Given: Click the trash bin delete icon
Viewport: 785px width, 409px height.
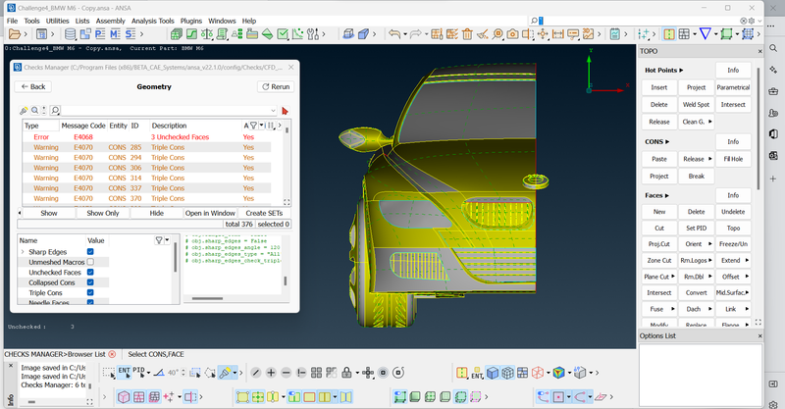Looking at the screenshot, I should (x=467, y=34).
